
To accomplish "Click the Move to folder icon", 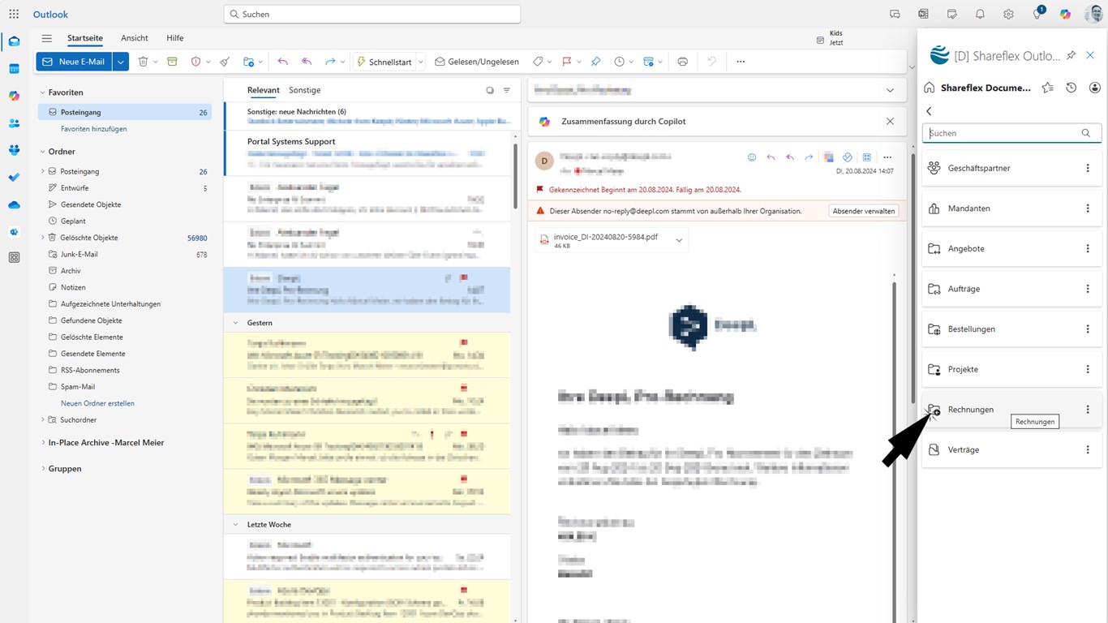I will click(x=248, y=62).
